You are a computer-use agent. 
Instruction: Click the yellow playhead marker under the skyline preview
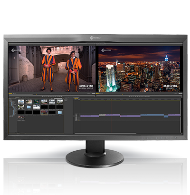tap(123, 95)
